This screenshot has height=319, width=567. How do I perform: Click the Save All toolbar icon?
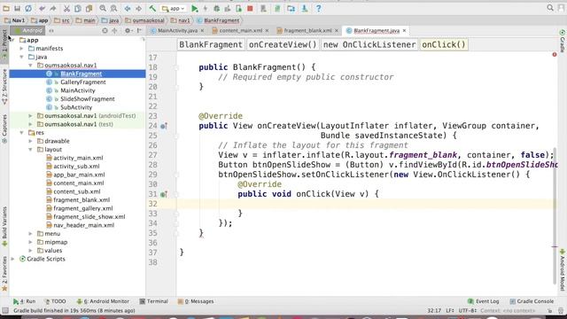click(x=17, y=8)
